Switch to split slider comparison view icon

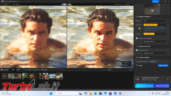(x=69, y=4)
